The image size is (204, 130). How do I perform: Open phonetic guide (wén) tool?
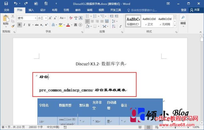[x=76, y=18]
